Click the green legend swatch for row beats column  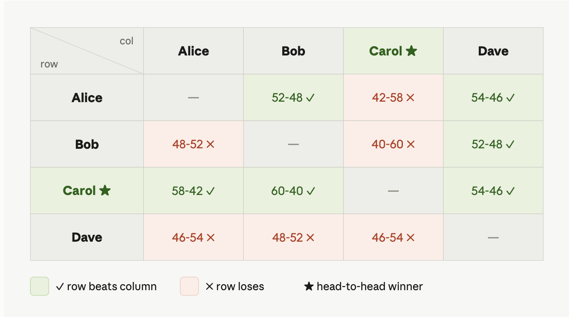tap(39, 287)
